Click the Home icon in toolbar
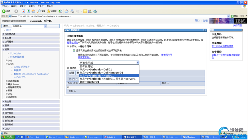 click(x=33, y=11)
